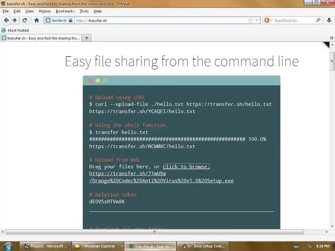
Task: Click the search magnifier icon
Action: click(x=318, y=20)
